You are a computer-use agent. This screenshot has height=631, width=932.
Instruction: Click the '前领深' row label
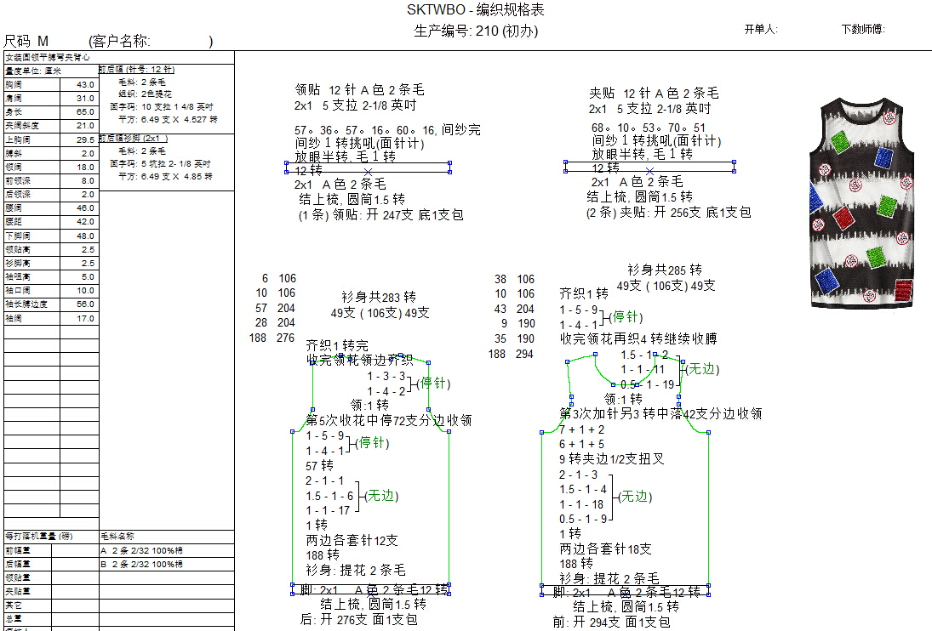[18, 180]
